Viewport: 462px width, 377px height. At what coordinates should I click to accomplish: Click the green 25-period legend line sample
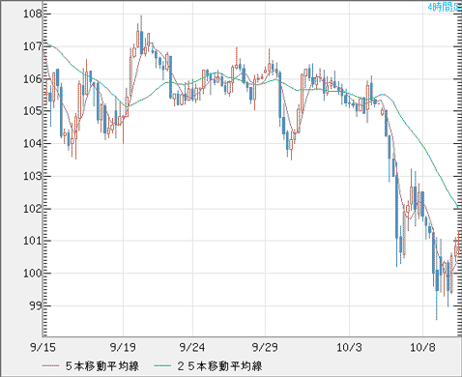pyautogui.click(x=162, y=365)
